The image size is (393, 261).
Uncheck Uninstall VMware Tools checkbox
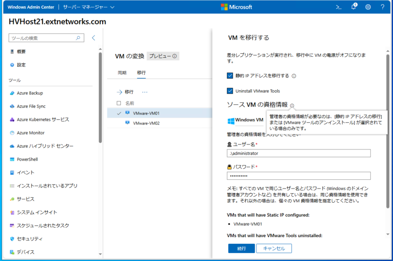pyautogui.click(x=230, y=91)
